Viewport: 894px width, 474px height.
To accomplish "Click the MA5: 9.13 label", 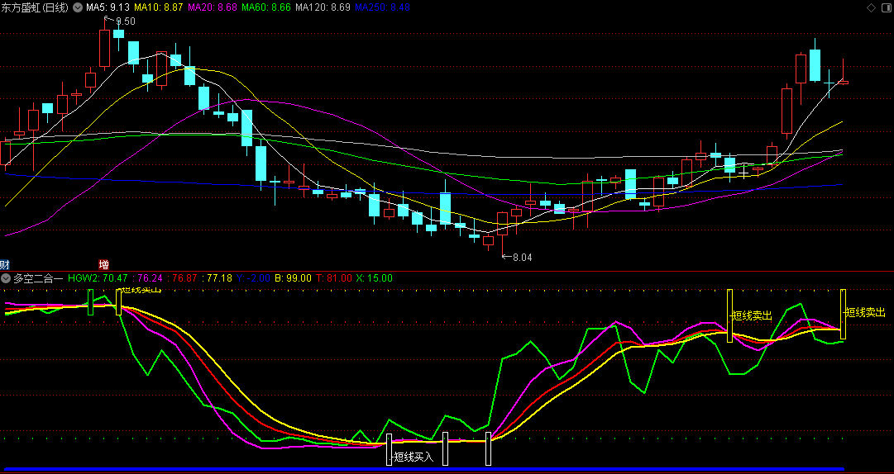I will (x=108, y=7).
